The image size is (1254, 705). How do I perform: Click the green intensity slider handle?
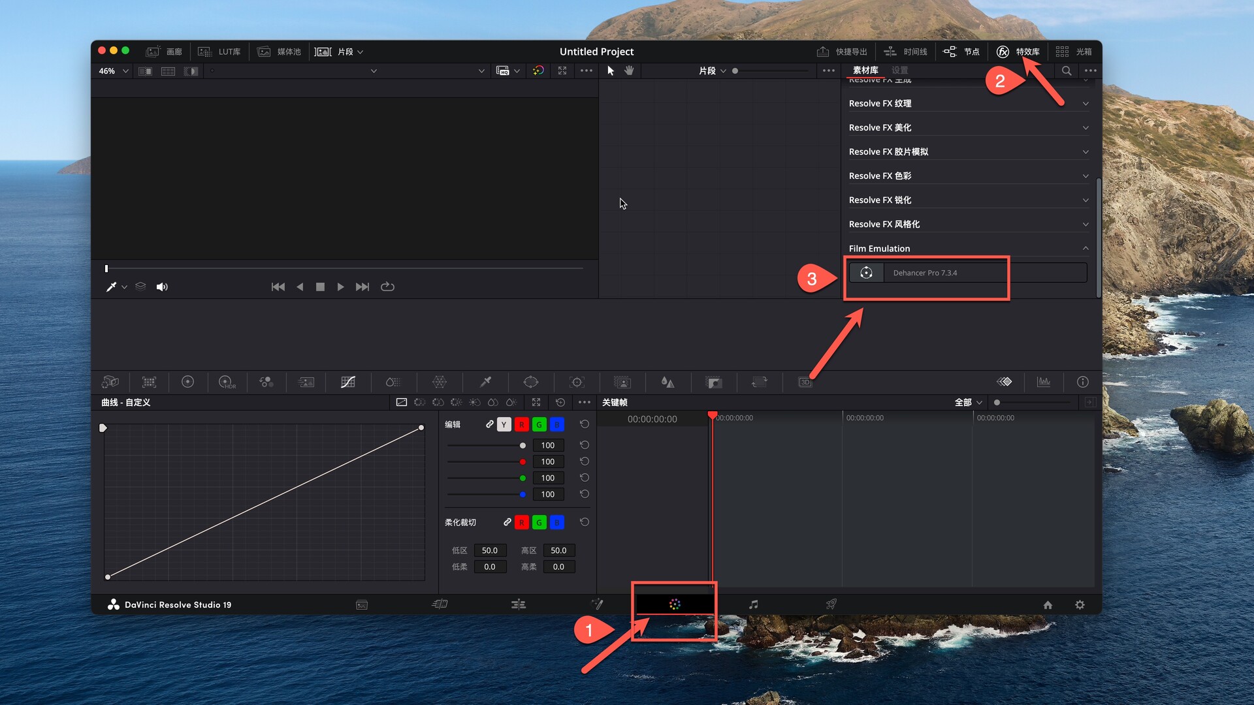[x=522, y=478]
